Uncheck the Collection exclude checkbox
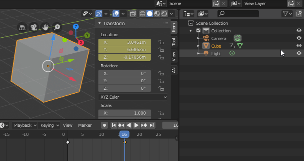 (x=198, y=31)
